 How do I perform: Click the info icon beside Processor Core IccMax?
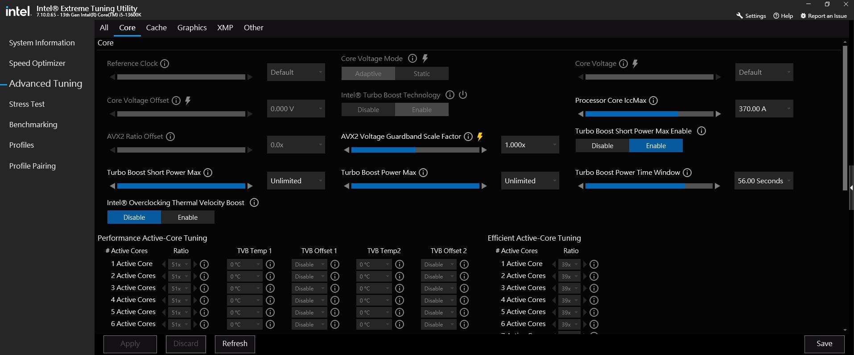pos(653,101)
